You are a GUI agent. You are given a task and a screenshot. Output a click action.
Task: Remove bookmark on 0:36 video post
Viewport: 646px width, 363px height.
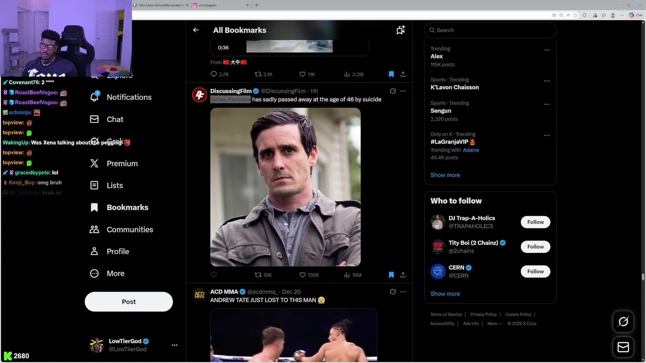391,74
